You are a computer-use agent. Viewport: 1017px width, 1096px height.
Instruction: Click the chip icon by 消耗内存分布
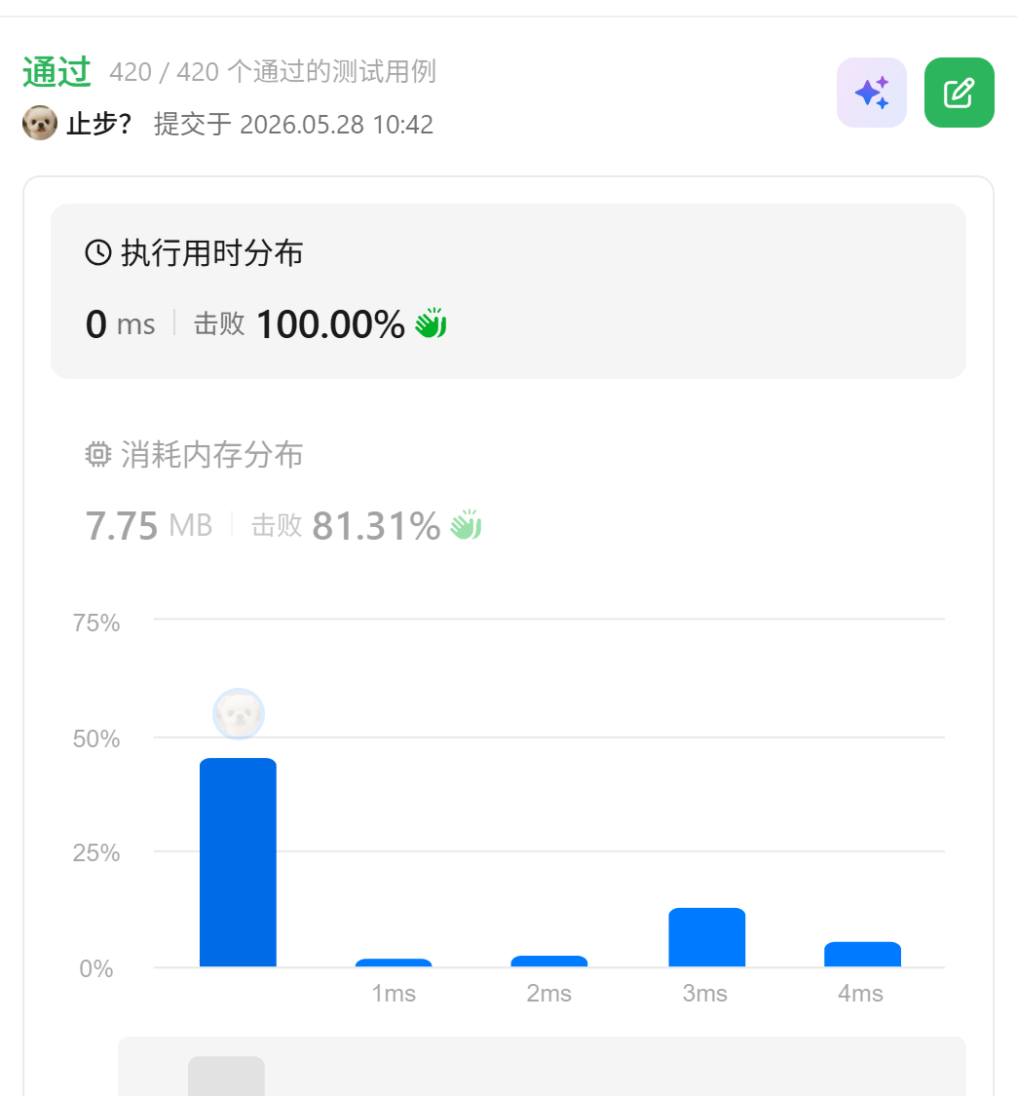point(98,454)
